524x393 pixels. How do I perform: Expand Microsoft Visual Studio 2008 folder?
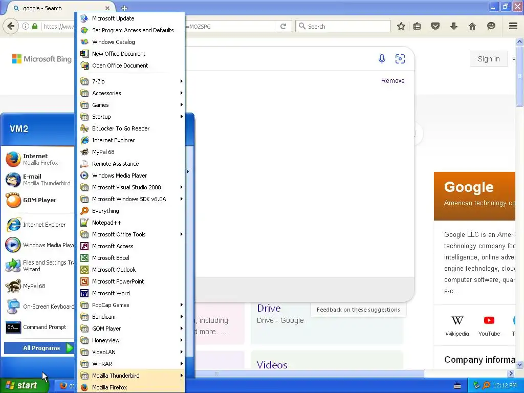click(x=131, y=187)
